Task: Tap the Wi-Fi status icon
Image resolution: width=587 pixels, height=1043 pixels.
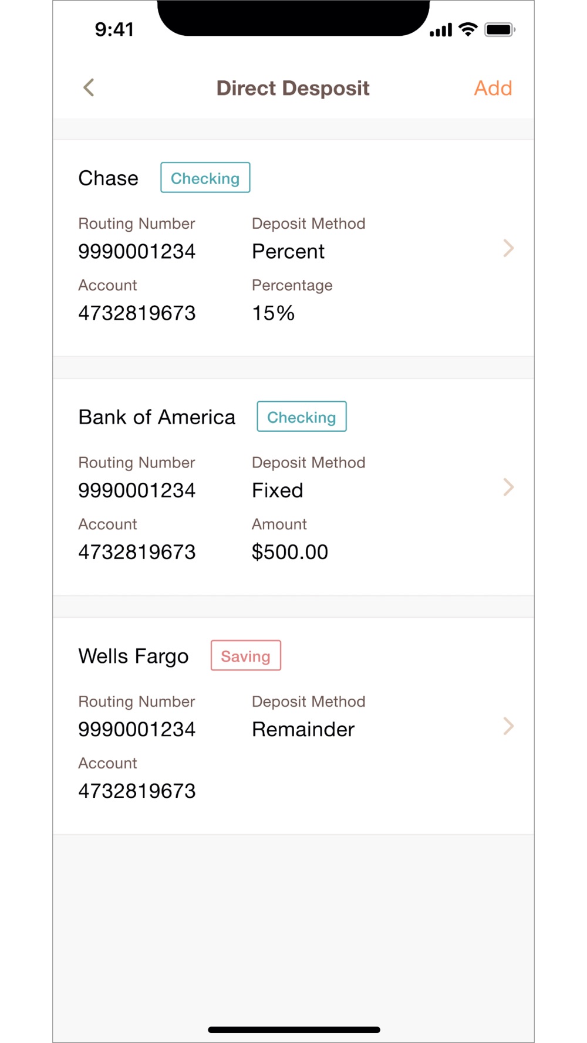Action: point(468,29)
